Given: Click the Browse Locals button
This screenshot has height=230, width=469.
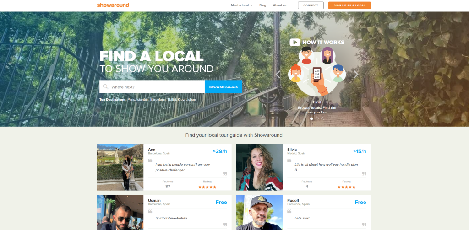Looking at the screenshot, I should (224, 87).
